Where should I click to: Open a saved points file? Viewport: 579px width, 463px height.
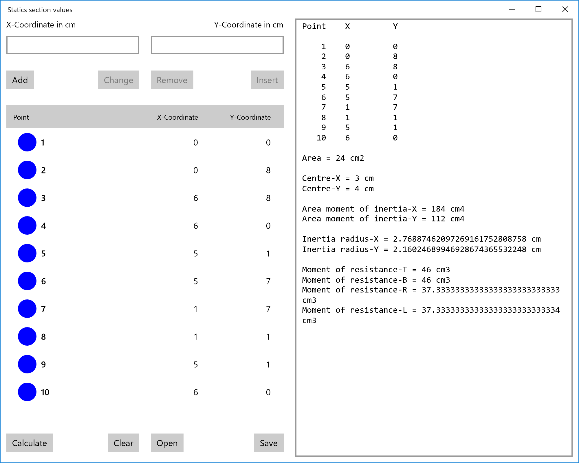pos(167,443)
